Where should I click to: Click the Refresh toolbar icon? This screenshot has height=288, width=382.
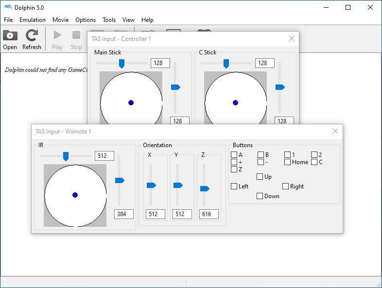(32, 35)
